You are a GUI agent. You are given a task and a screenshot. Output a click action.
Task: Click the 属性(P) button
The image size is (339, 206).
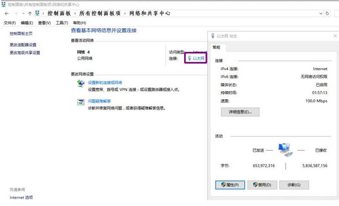230,185
